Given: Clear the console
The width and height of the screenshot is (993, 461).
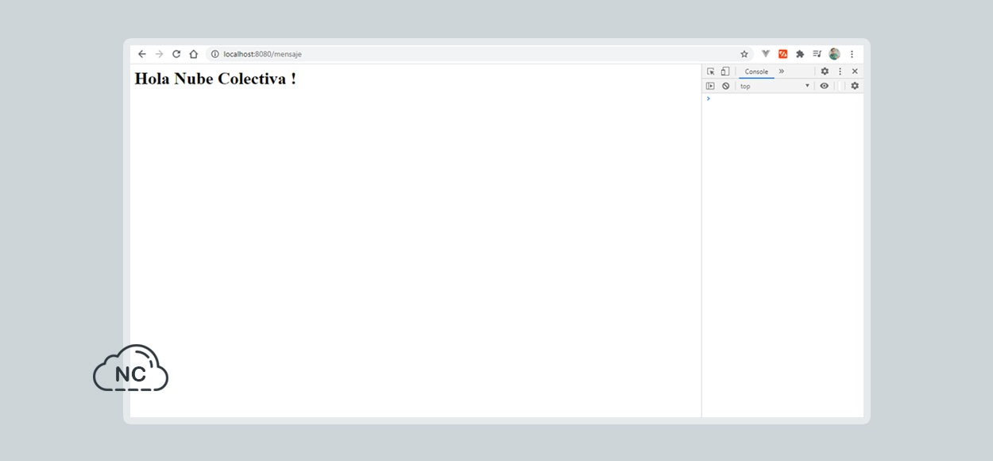Looking at the screenshot, I should pos(725,86).
